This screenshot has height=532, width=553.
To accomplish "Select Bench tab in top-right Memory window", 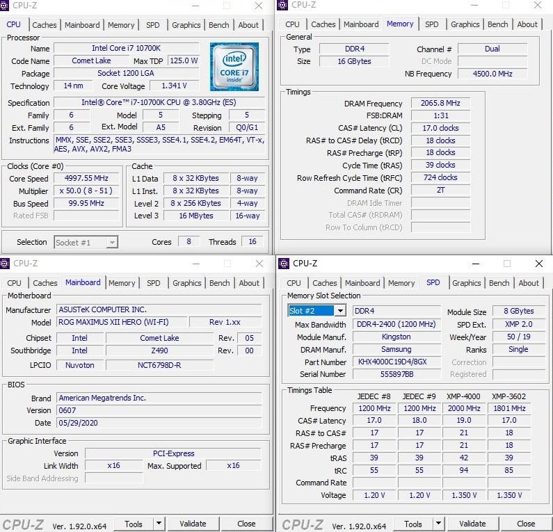I will pyautogui.click(x=497, y=24).
